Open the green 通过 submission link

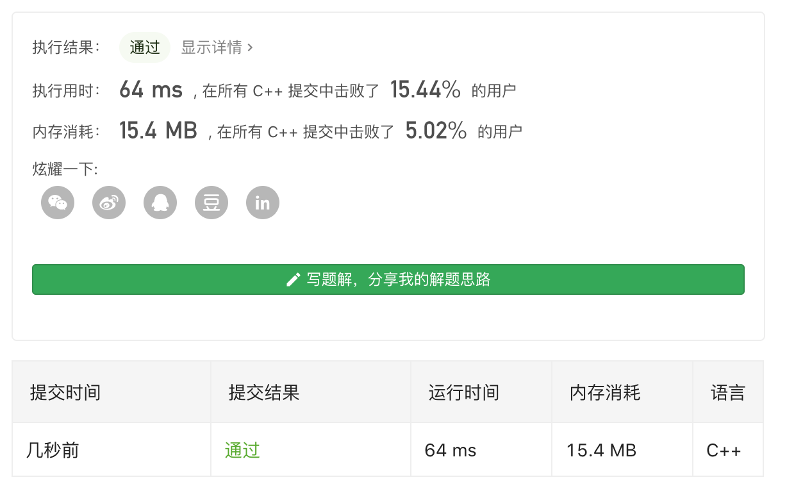(242, 451)
